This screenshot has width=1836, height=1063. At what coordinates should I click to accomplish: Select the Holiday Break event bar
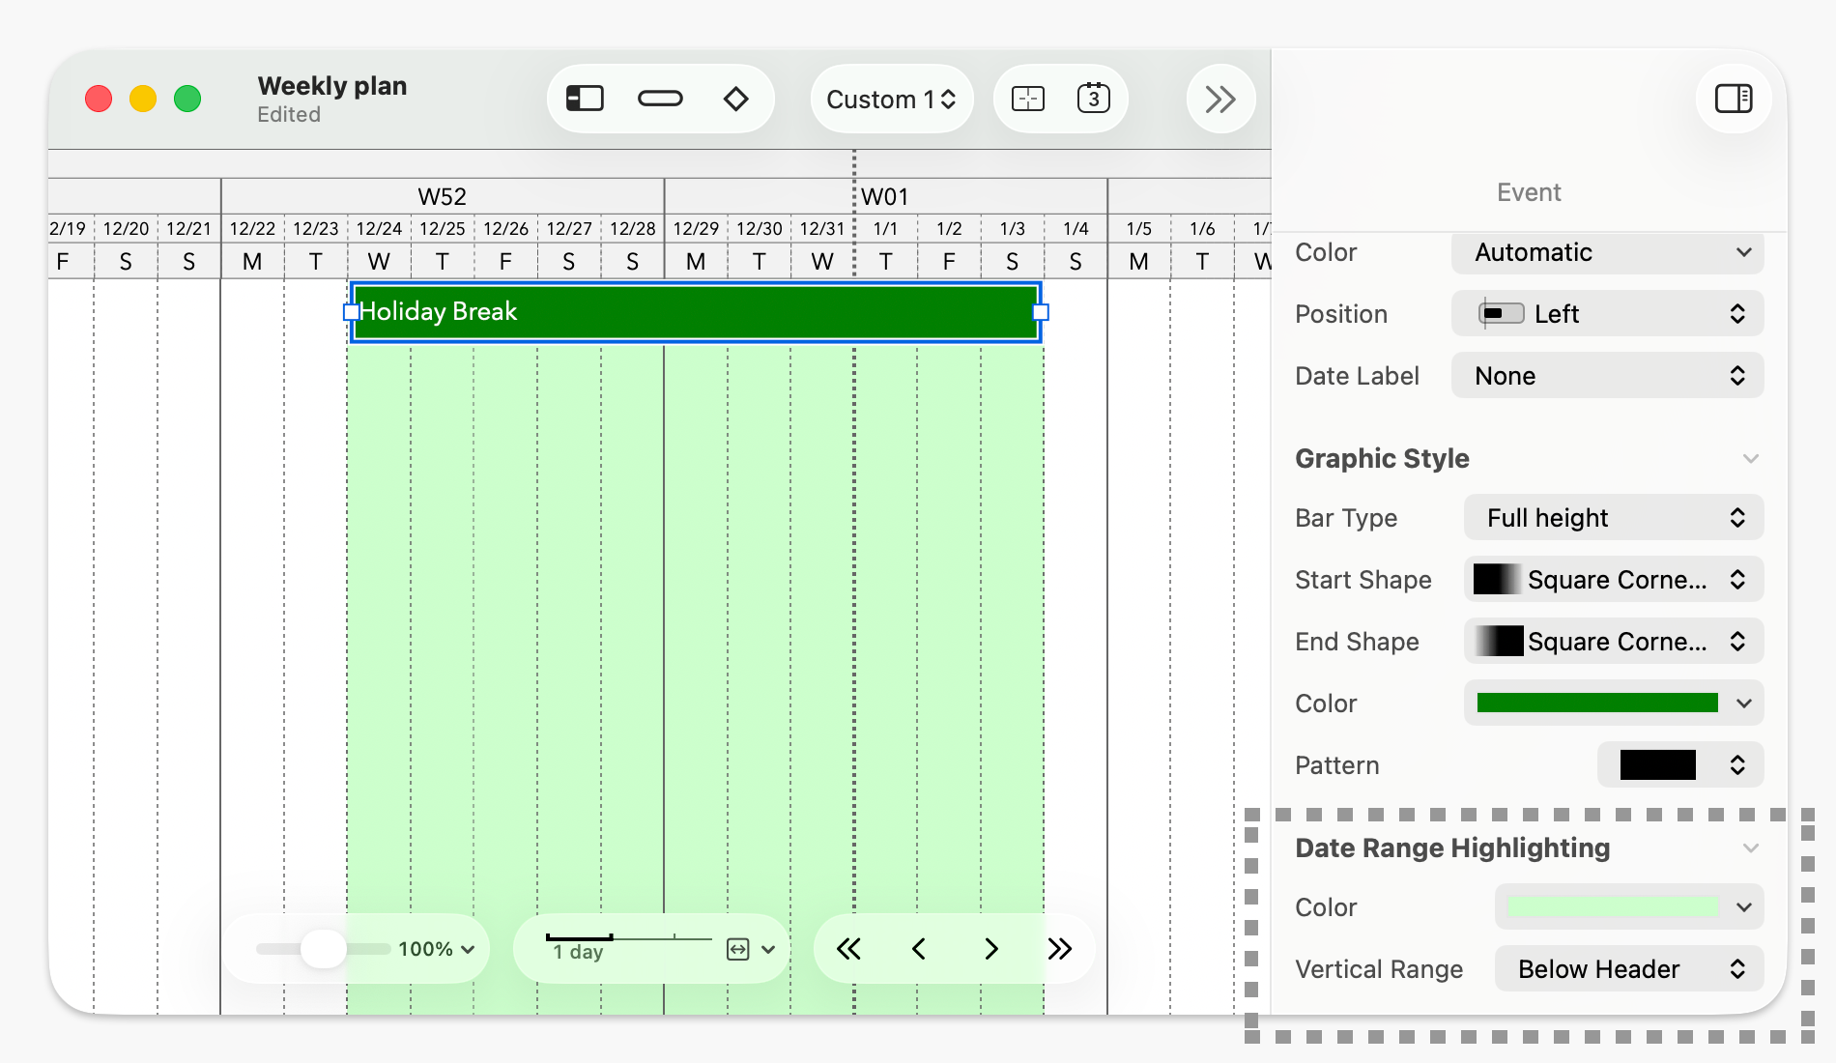pos(694,311)
